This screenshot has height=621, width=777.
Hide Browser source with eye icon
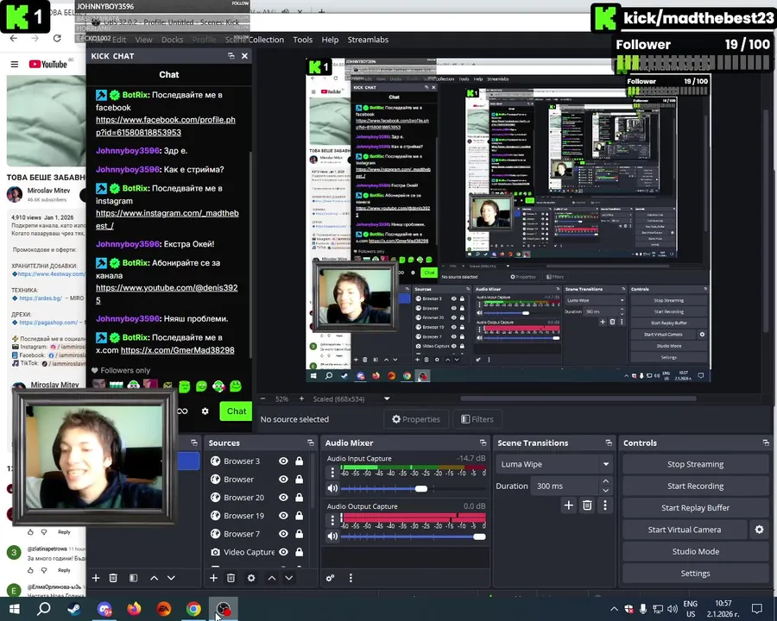(x=283, y=480)
